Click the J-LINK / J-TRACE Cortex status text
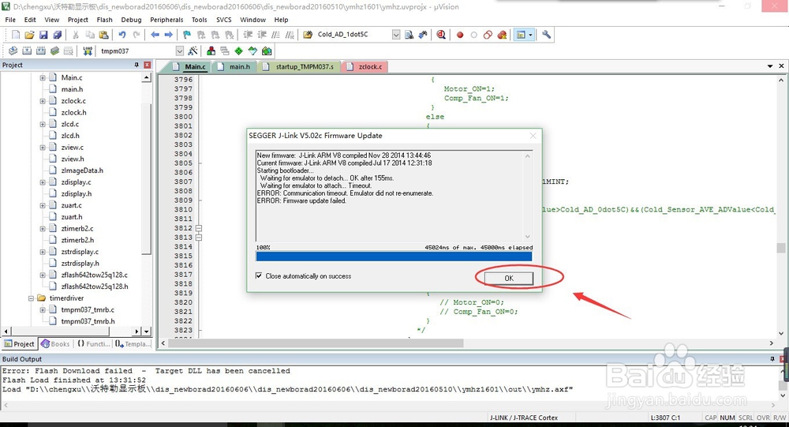 pos(524,418)
